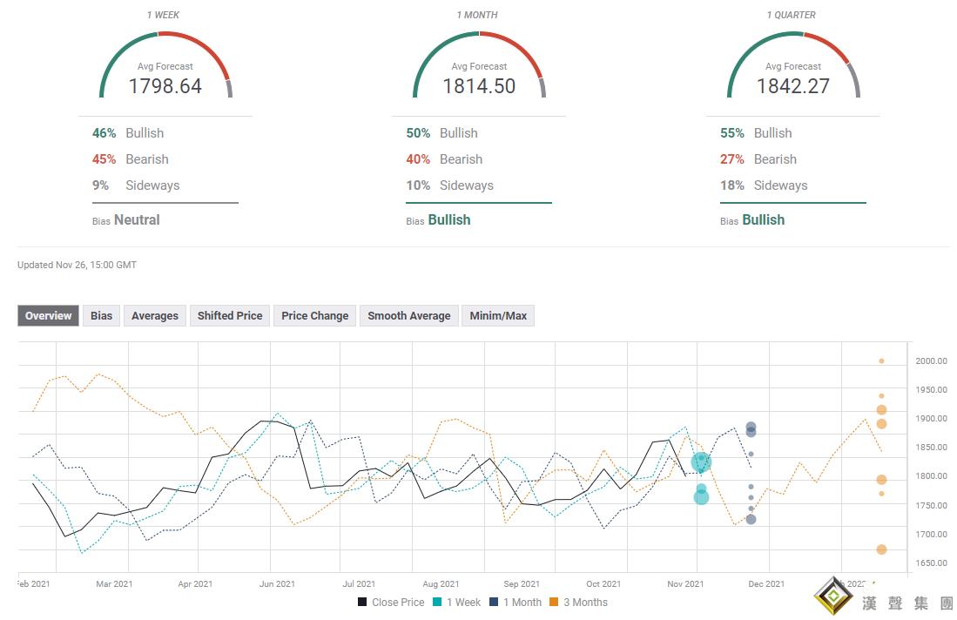Click the black Close Price legend swatch
This screenshot has height=620, width=957.
(x=362, y=603)
